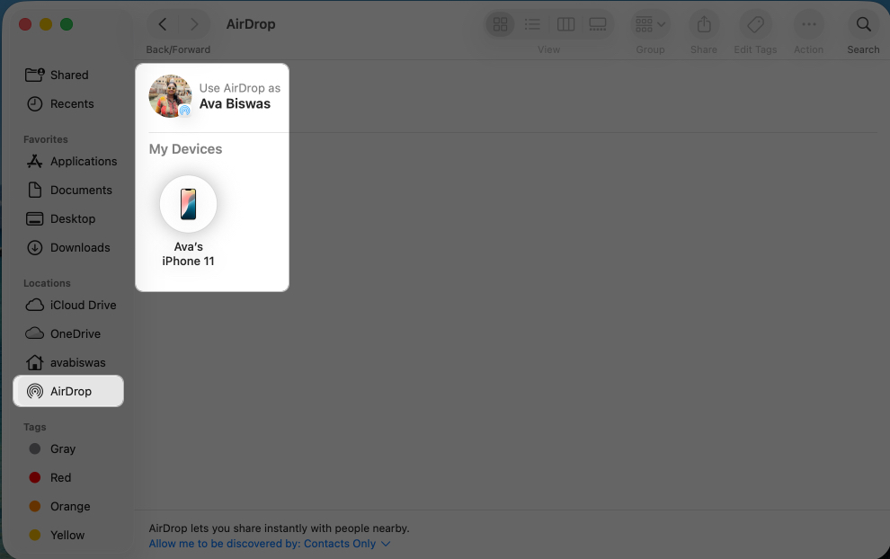Send to Ava's iPhone 11 via AirDrop
Screen dimensions: 890x559
(x=188, y=203)
